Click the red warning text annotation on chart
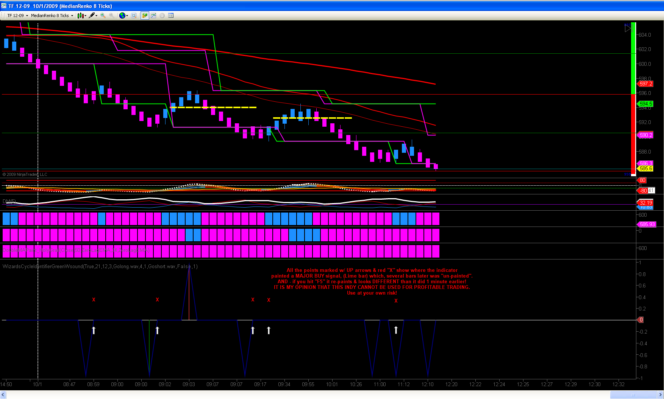This screenshot has height=399, width=664. pyautogui.click(x=372, y=282)
